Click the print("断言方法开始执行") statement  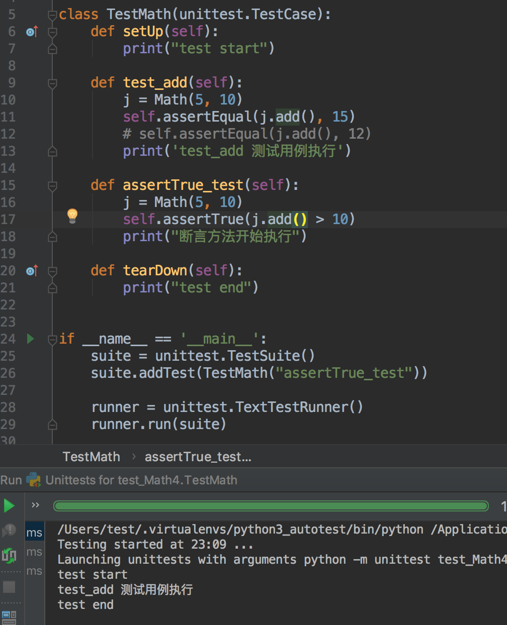tap(215, 236)
